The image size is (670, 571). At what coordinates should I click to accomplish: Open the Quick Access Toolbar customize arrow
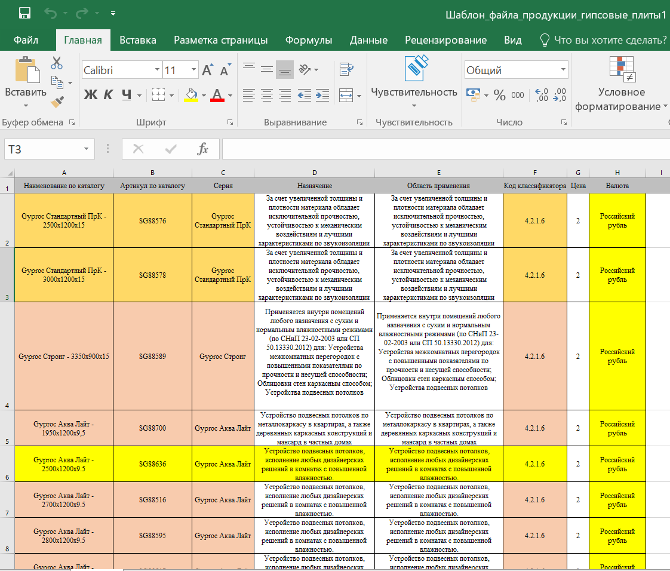coord(113,14)
